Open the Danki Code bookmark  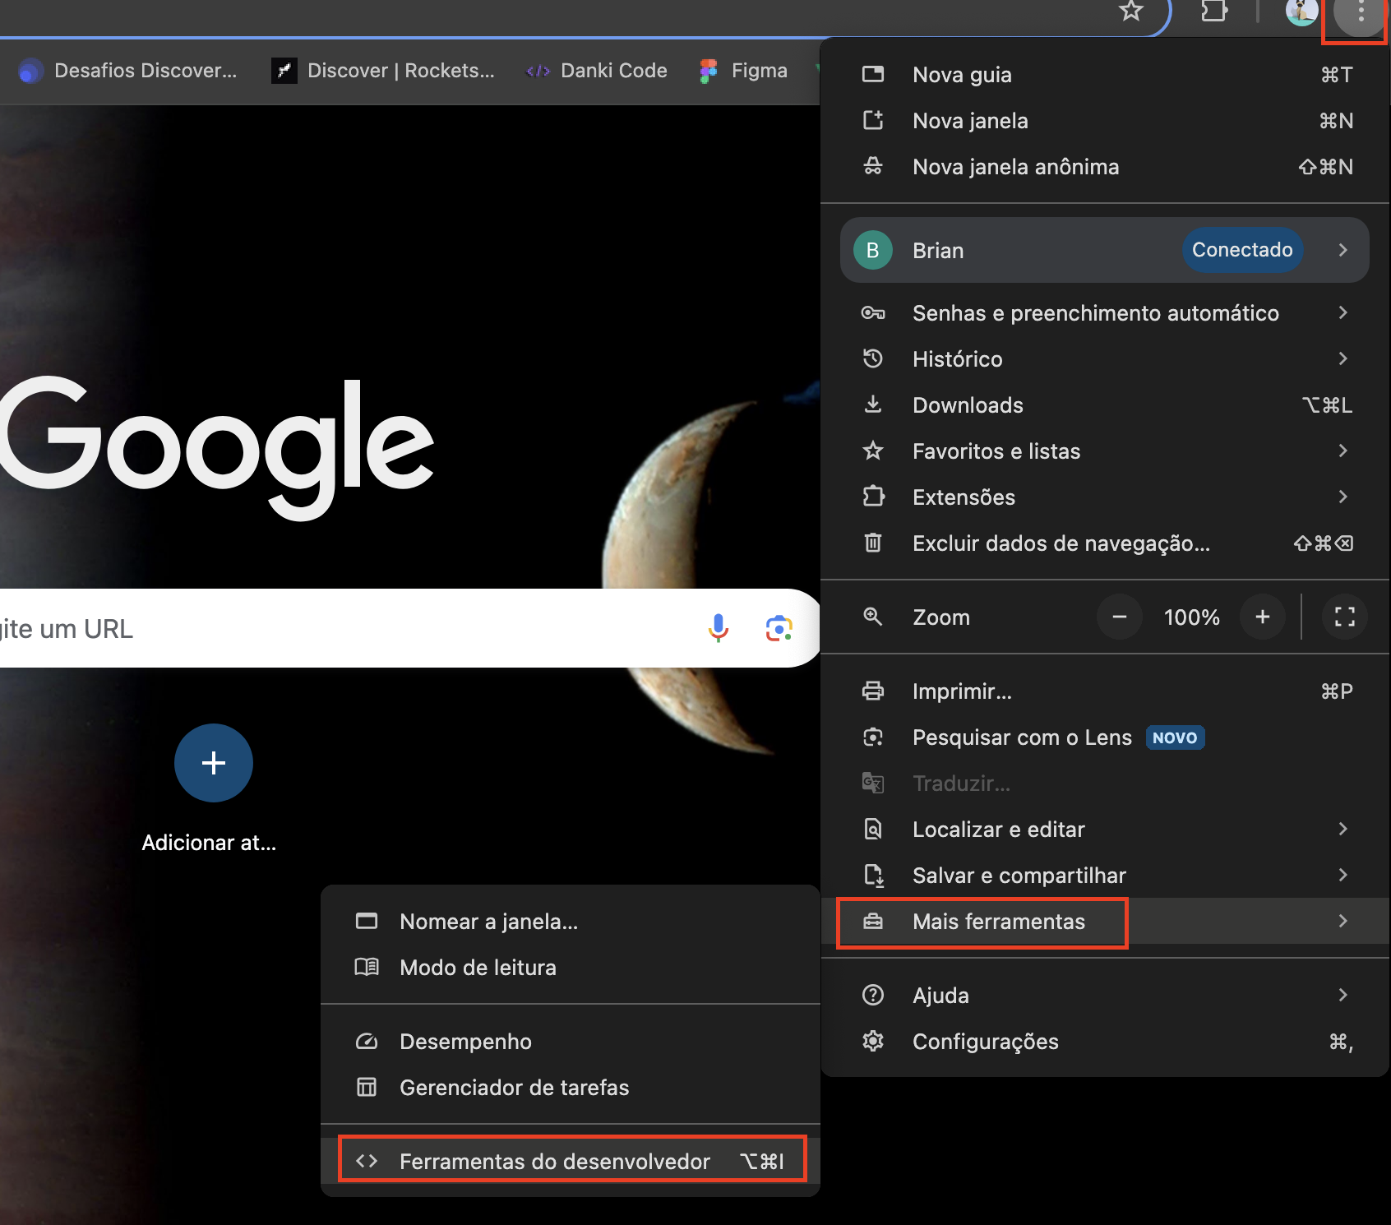(597, 71)
